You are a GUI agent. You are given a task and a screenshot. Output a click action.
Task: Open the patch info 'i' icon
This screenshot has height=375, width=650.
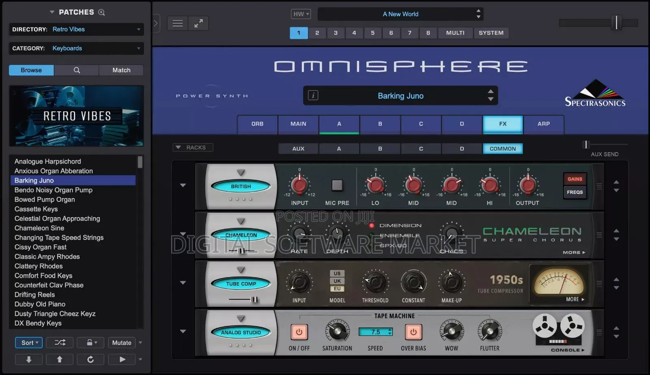point(313,95)
